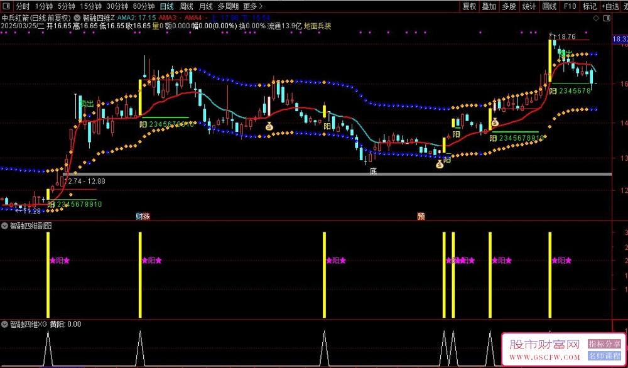628x368 pixels.
Task: Click the money bag icon near the 底 label
Action: (440, 164)
